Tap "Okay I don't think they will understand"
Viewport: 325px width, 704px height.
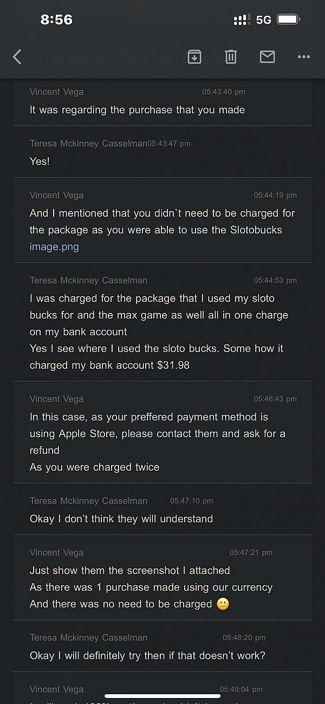click(121, 519)
